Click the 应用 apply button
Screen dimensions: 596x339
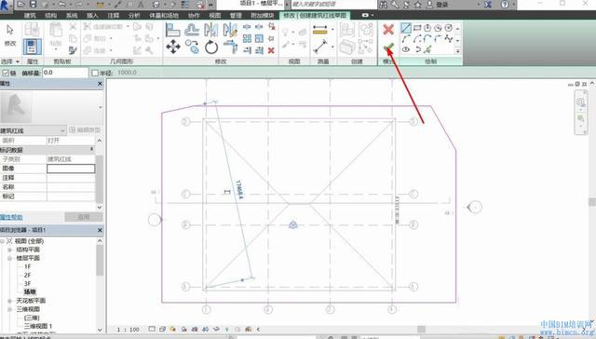pyautogui.click(x=83, y=217)
